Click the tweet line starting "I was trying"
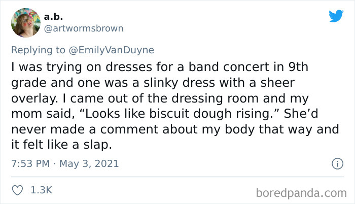This screenshot has height=204, width=355. 160,67
